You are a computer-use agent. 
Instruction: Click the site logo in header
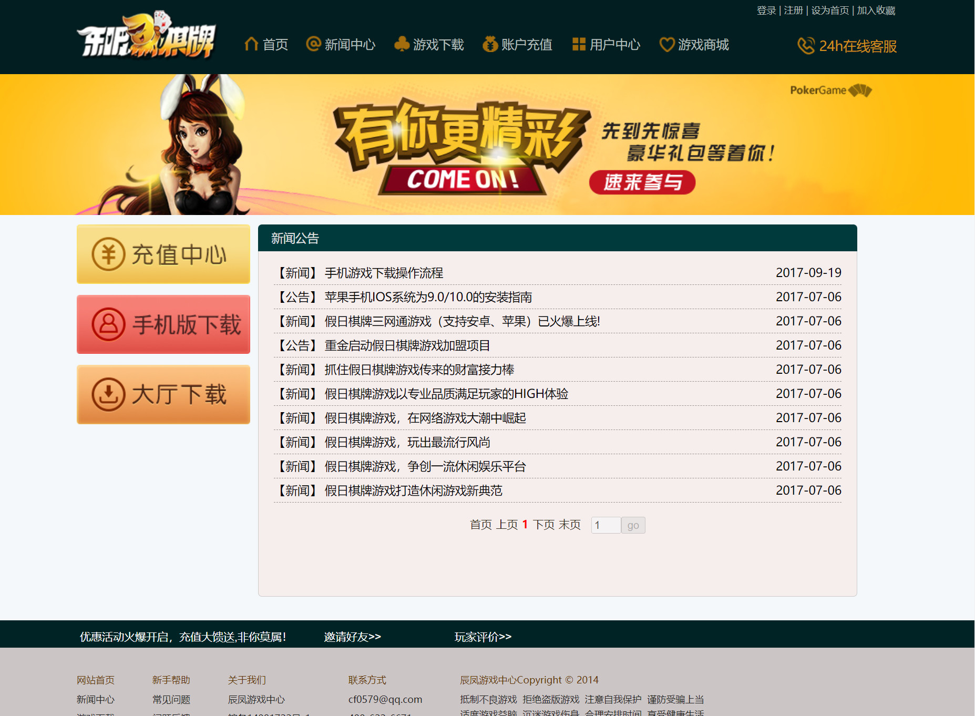[146, 37]
